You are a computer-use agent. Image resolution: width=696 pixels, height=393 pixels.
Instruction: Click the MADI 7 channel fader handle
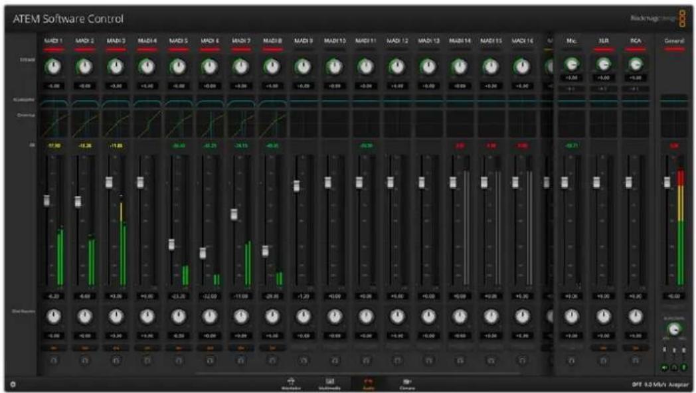[x=234, y=214]
